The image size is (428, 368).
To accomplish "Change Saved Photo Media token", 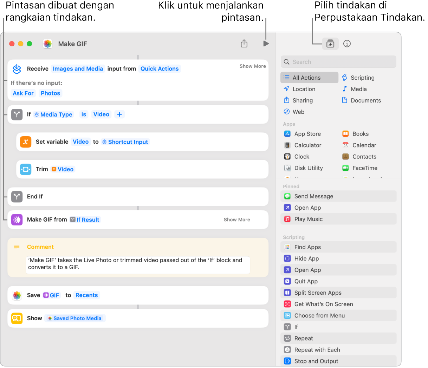I will click(x=75, y=318).
